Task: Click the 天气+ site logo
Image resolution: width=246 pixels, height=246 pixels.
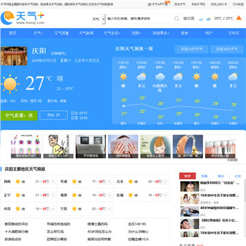Action: point(23,18)
